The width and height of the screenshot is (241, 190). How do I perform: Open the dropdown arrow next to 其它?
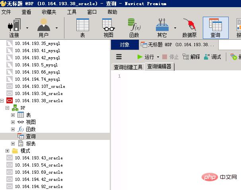pyautogui.click(x=175, y=28)
